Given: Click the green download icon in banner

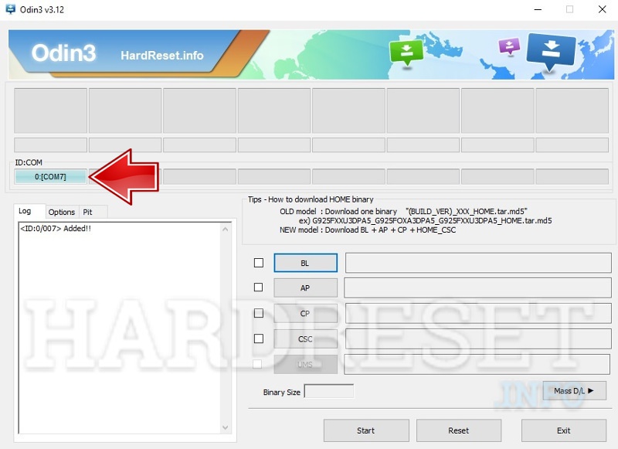Looking at the screenshot, I should (x=406, y=53).
